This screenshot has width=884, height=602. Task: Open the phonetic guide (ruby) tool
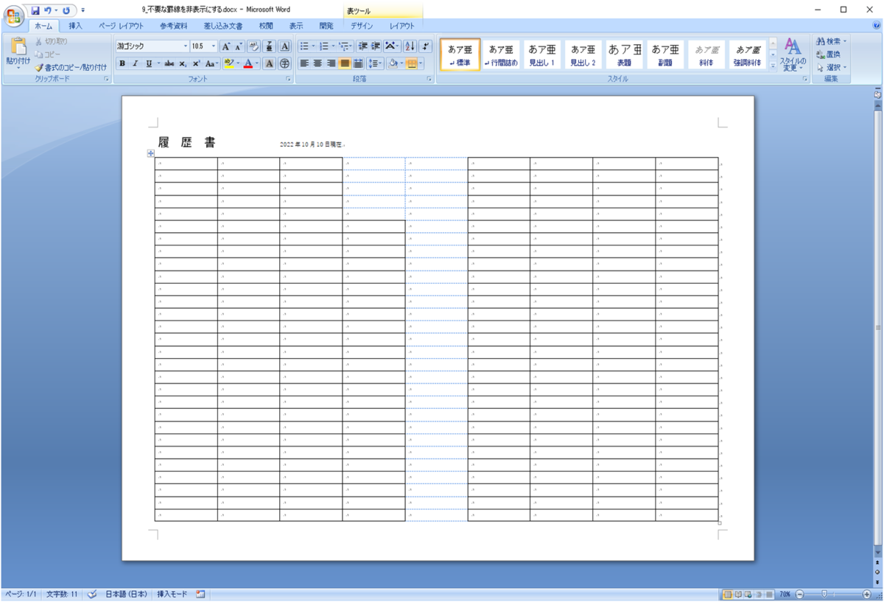tap(270, 46)
